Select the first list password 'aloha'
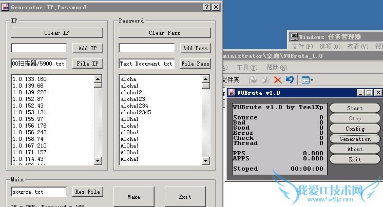383x207 pixels. coord(128,79)
